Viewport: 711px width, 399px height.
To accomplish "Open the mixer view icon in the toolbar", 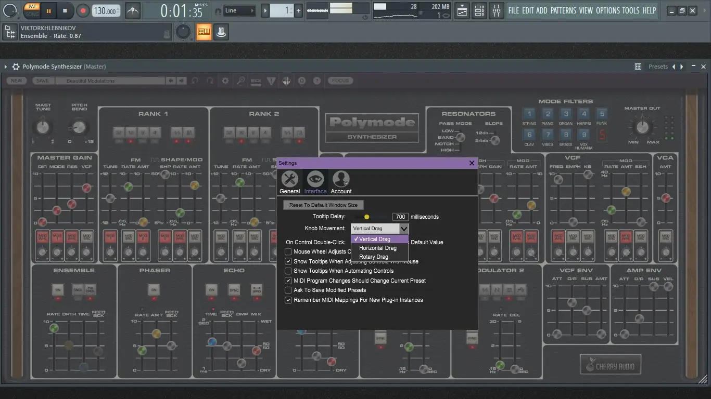I will coord(497,10).
